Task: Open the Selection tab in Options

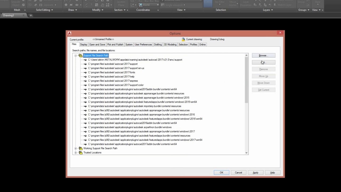Action: [183, 45]
